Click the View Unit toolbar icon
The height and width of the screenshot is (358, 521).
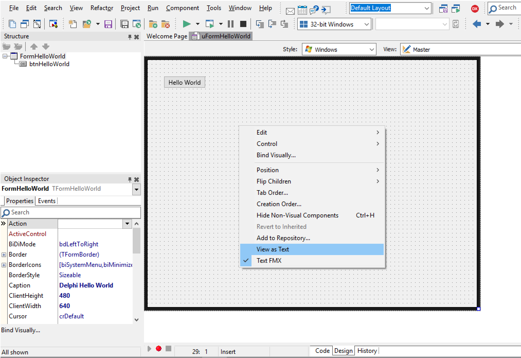12,24
